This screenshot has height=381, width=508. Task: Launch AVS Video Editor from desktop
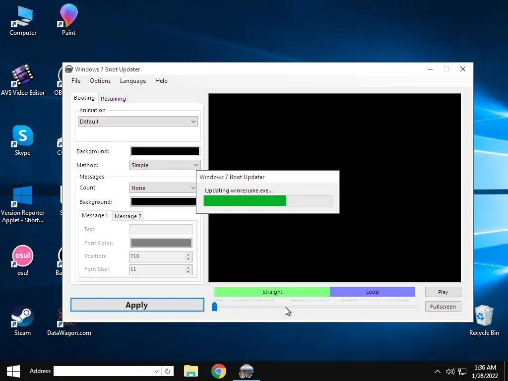pyautogui.click(x=23, y=80)
